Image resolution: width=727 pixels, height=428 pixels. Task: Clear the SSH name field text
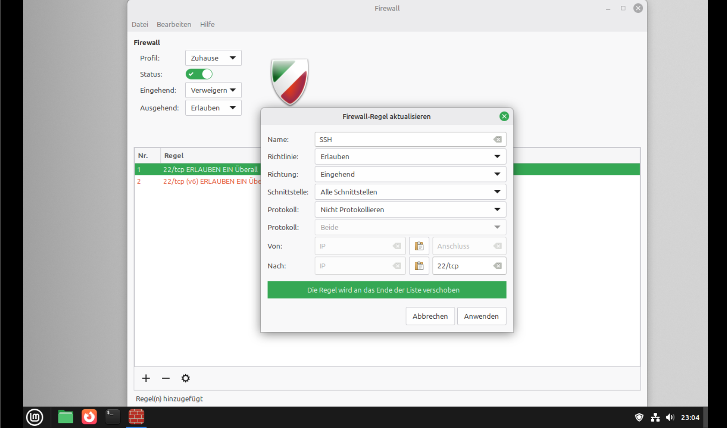pyautogui.click(x=497, y=139)
